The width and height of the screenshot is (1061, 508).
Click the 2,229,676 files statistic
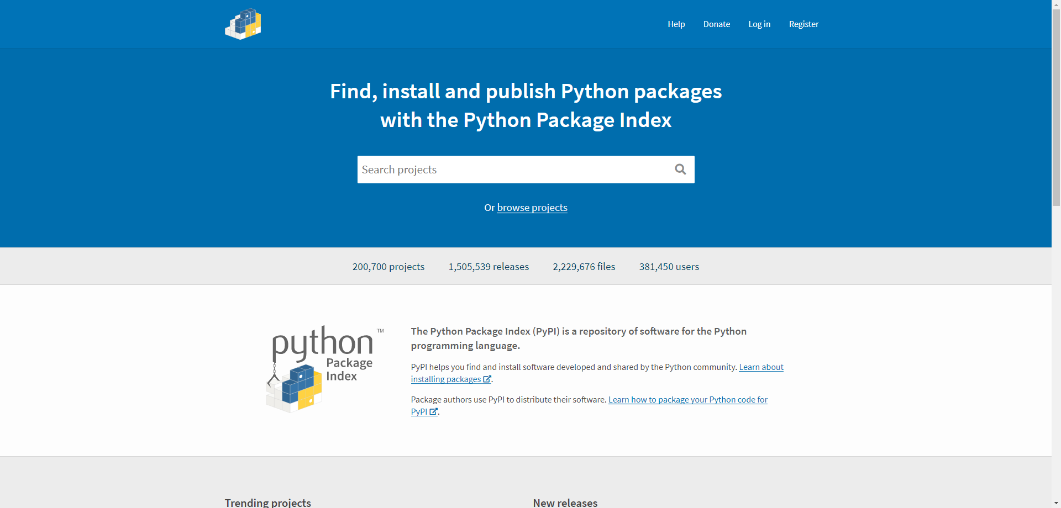pos(584,267)
